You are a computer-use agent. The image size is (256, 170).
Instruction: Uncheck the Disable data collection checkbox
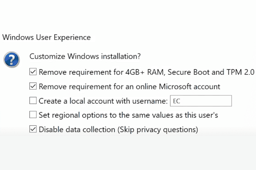(x=33, y=129)
